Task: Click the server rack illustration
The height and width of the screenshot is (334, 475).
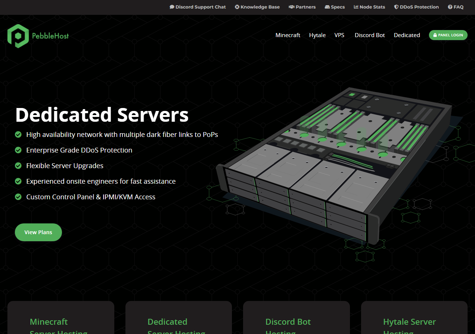Action: pos(334,167)
